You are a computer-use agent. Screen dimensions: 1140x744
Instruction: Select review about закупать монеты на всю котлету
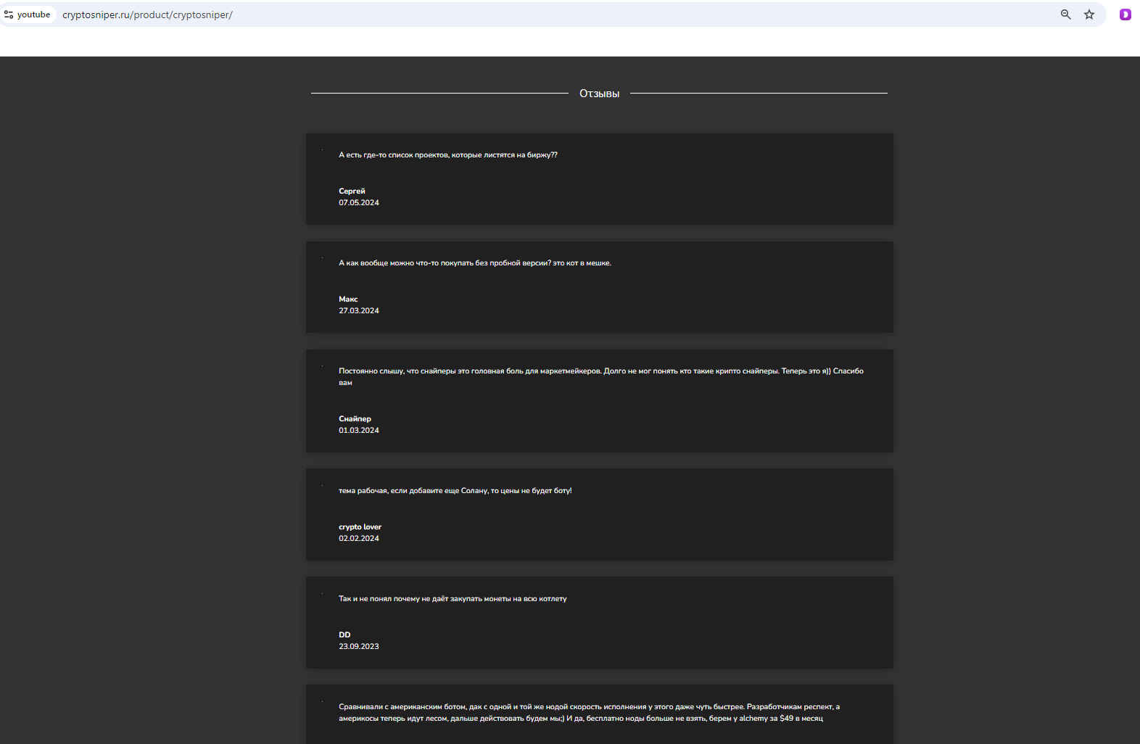click(x=453, y=599)
